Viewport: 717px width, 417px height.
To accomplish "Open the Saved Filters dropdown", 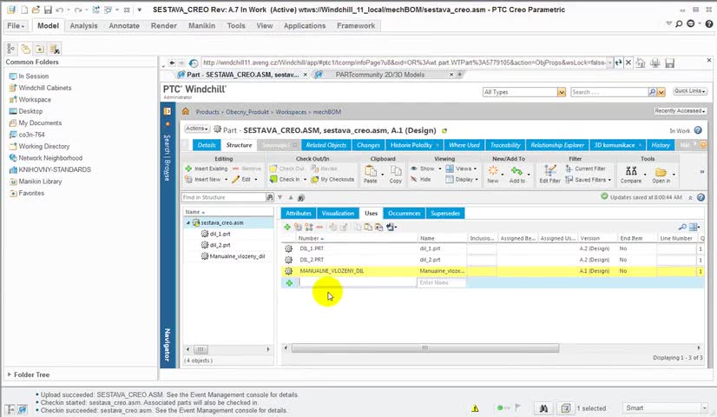I will (x=588, y=180).
